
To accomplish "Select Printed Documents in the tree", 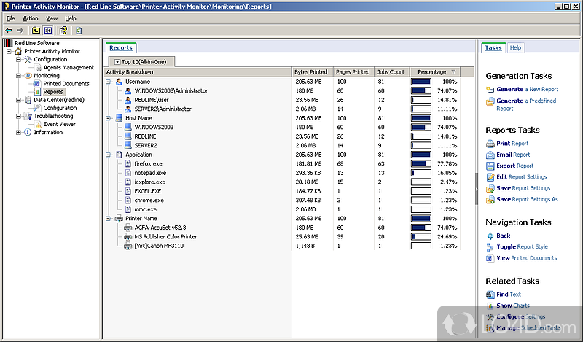I will [66, 84].
